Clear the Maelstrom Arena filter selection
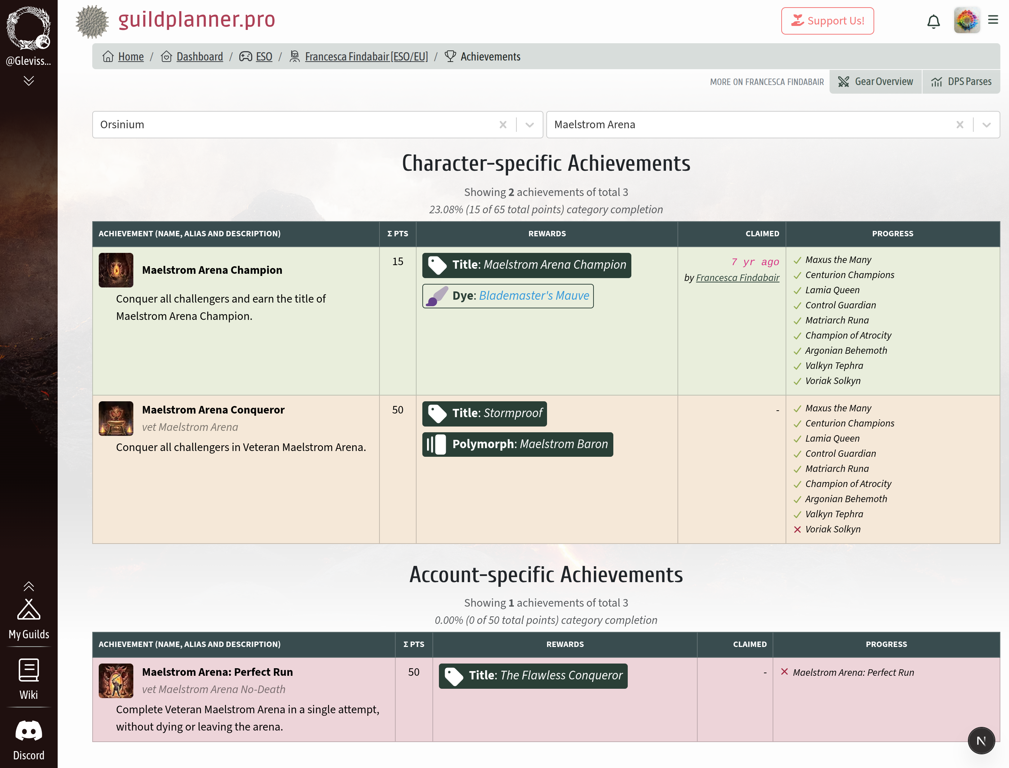This screenshot has height=768, width=1009. tap(960, 125)
